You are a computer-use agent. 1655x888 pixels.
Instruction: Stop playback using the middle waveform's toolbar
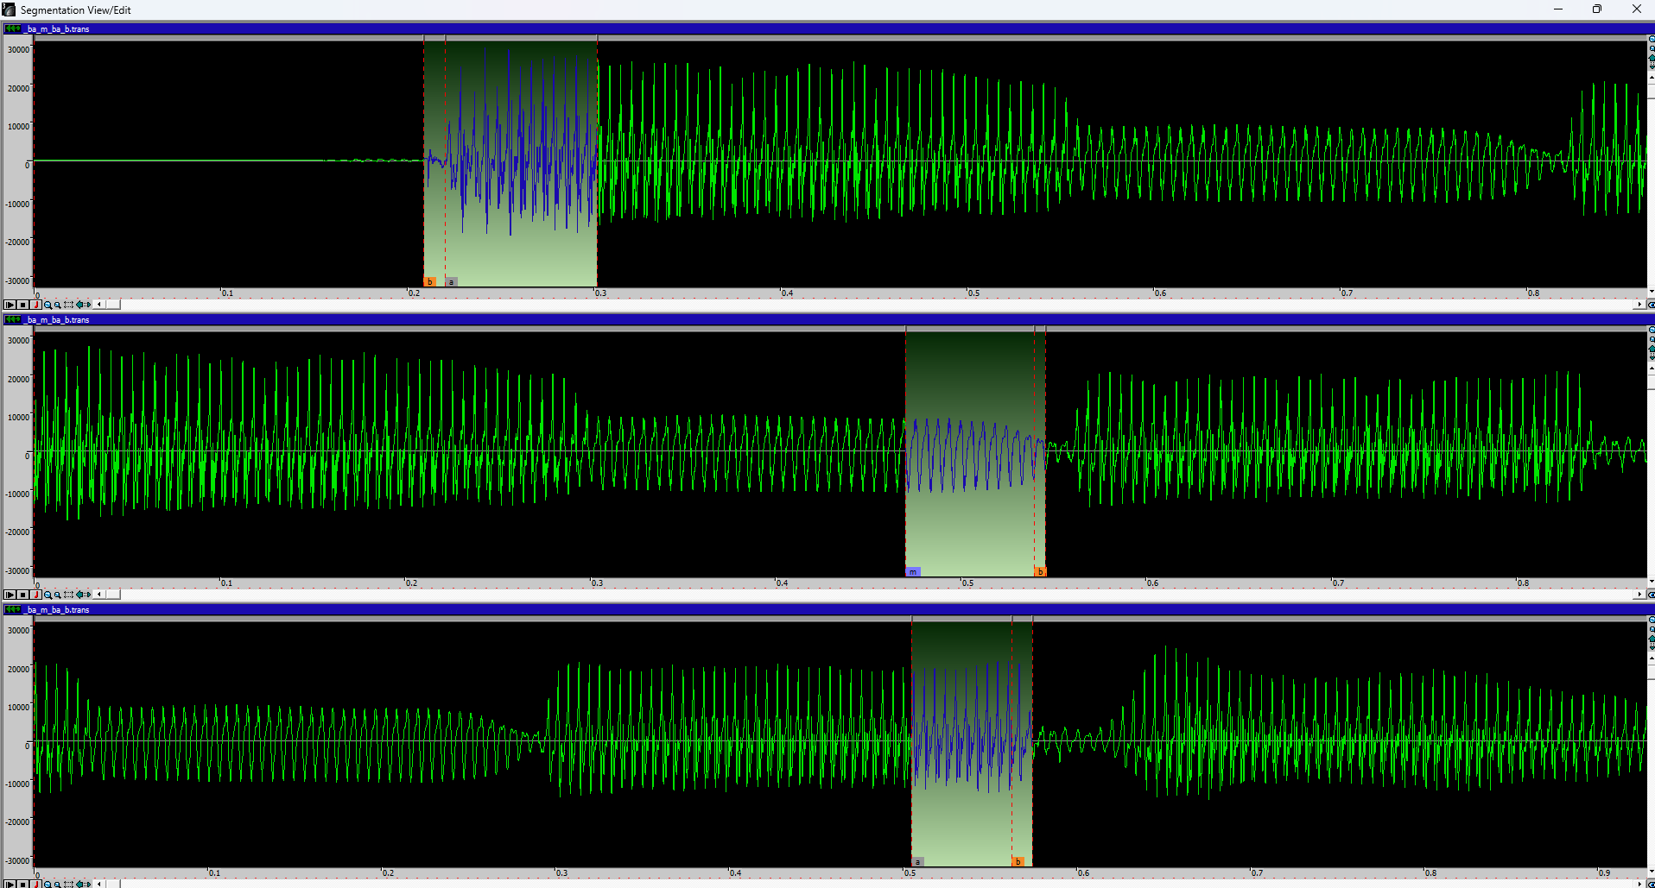pos(23,595)
